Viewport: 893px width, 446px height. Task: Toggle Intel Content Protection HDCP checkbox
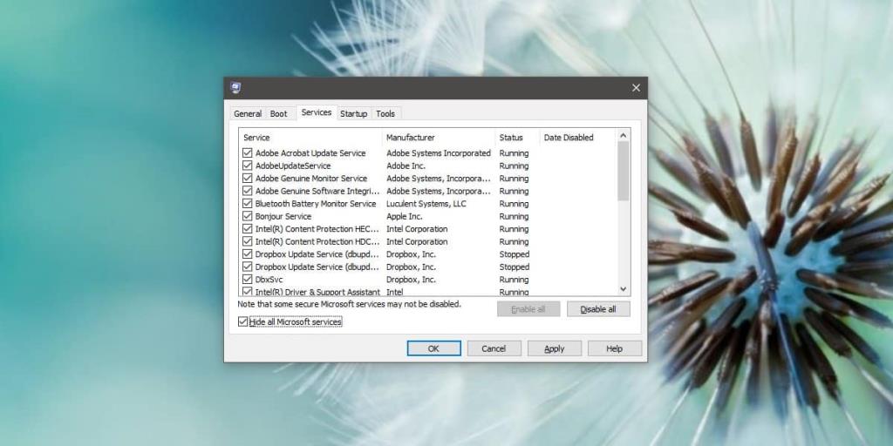(247, 241)
